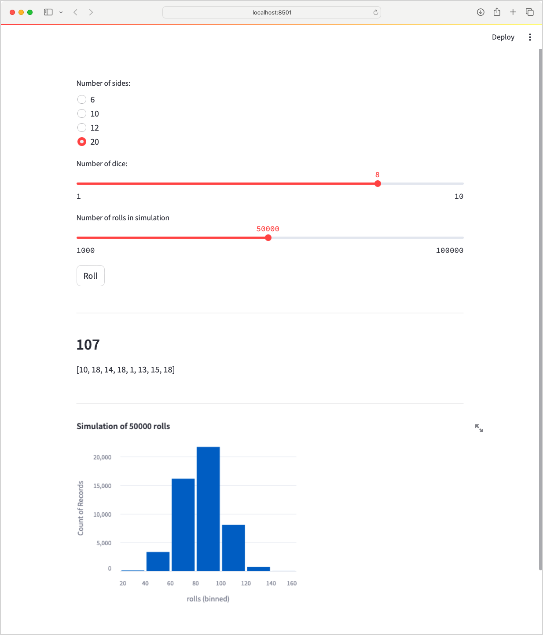Navigate back using the back arrow
Screen dimensions: 543x635
pyautogui.click(x=76, y=12)
